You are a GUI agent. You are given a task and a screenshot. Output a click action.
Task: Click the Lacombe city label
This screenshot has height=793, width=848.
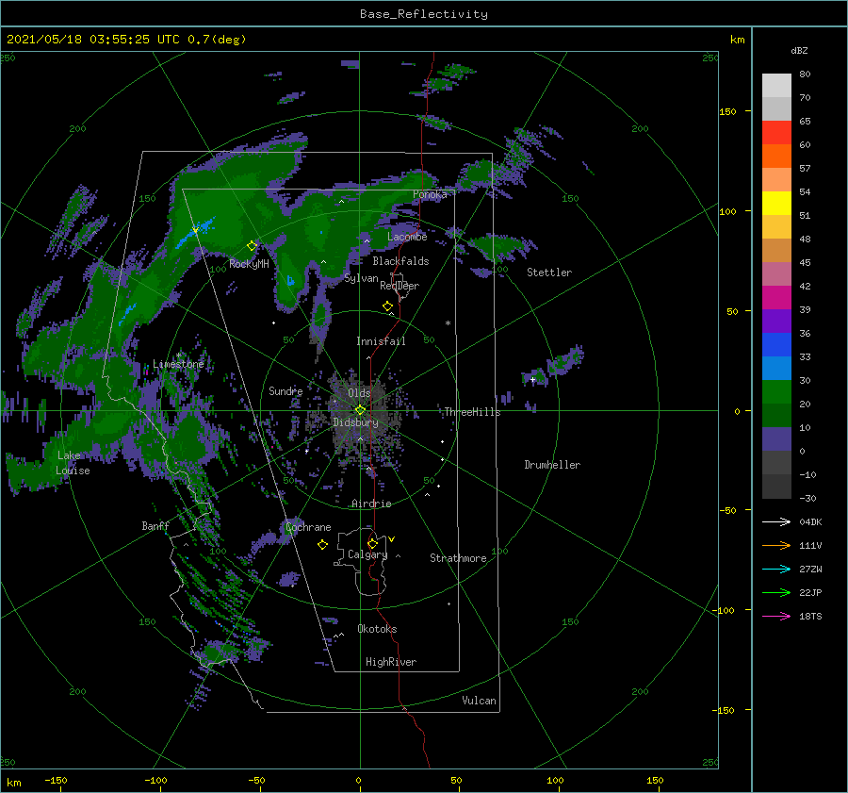coord(407,237)
